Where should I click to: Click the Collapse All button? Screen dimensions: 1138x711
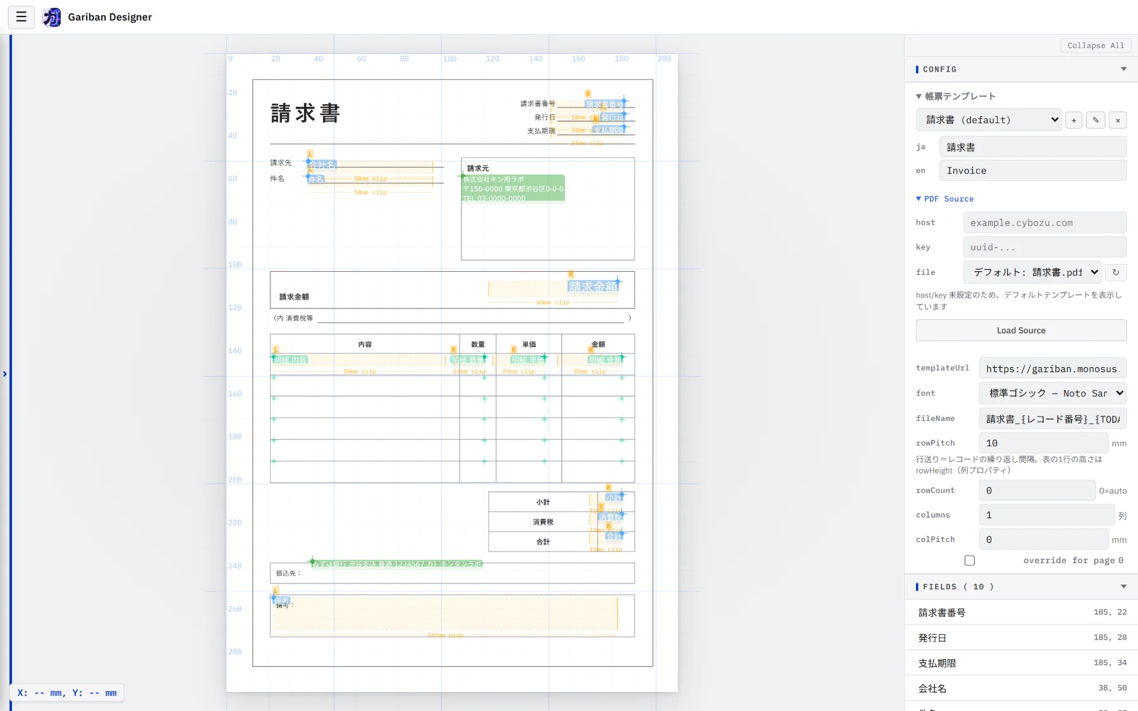[1096, 46]
